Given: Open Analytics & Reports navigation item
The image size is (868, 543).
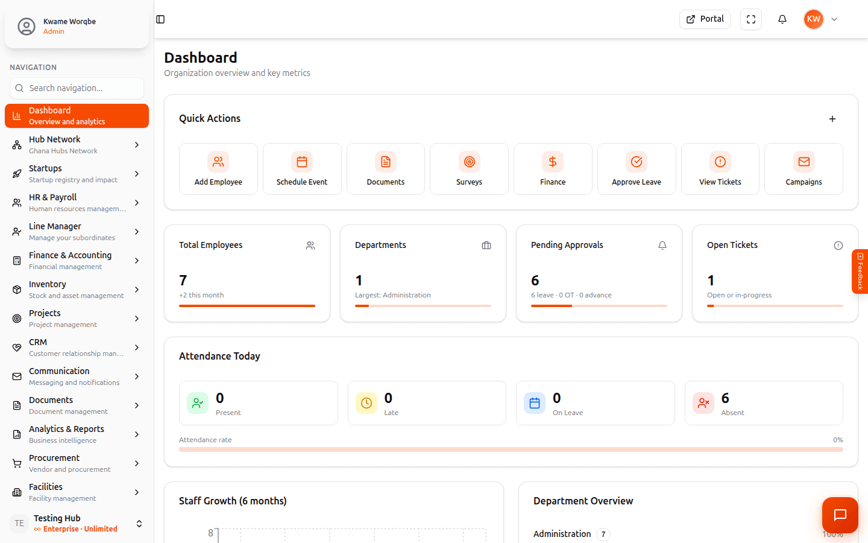Looking at the screenshot, I should pos(77,434).
